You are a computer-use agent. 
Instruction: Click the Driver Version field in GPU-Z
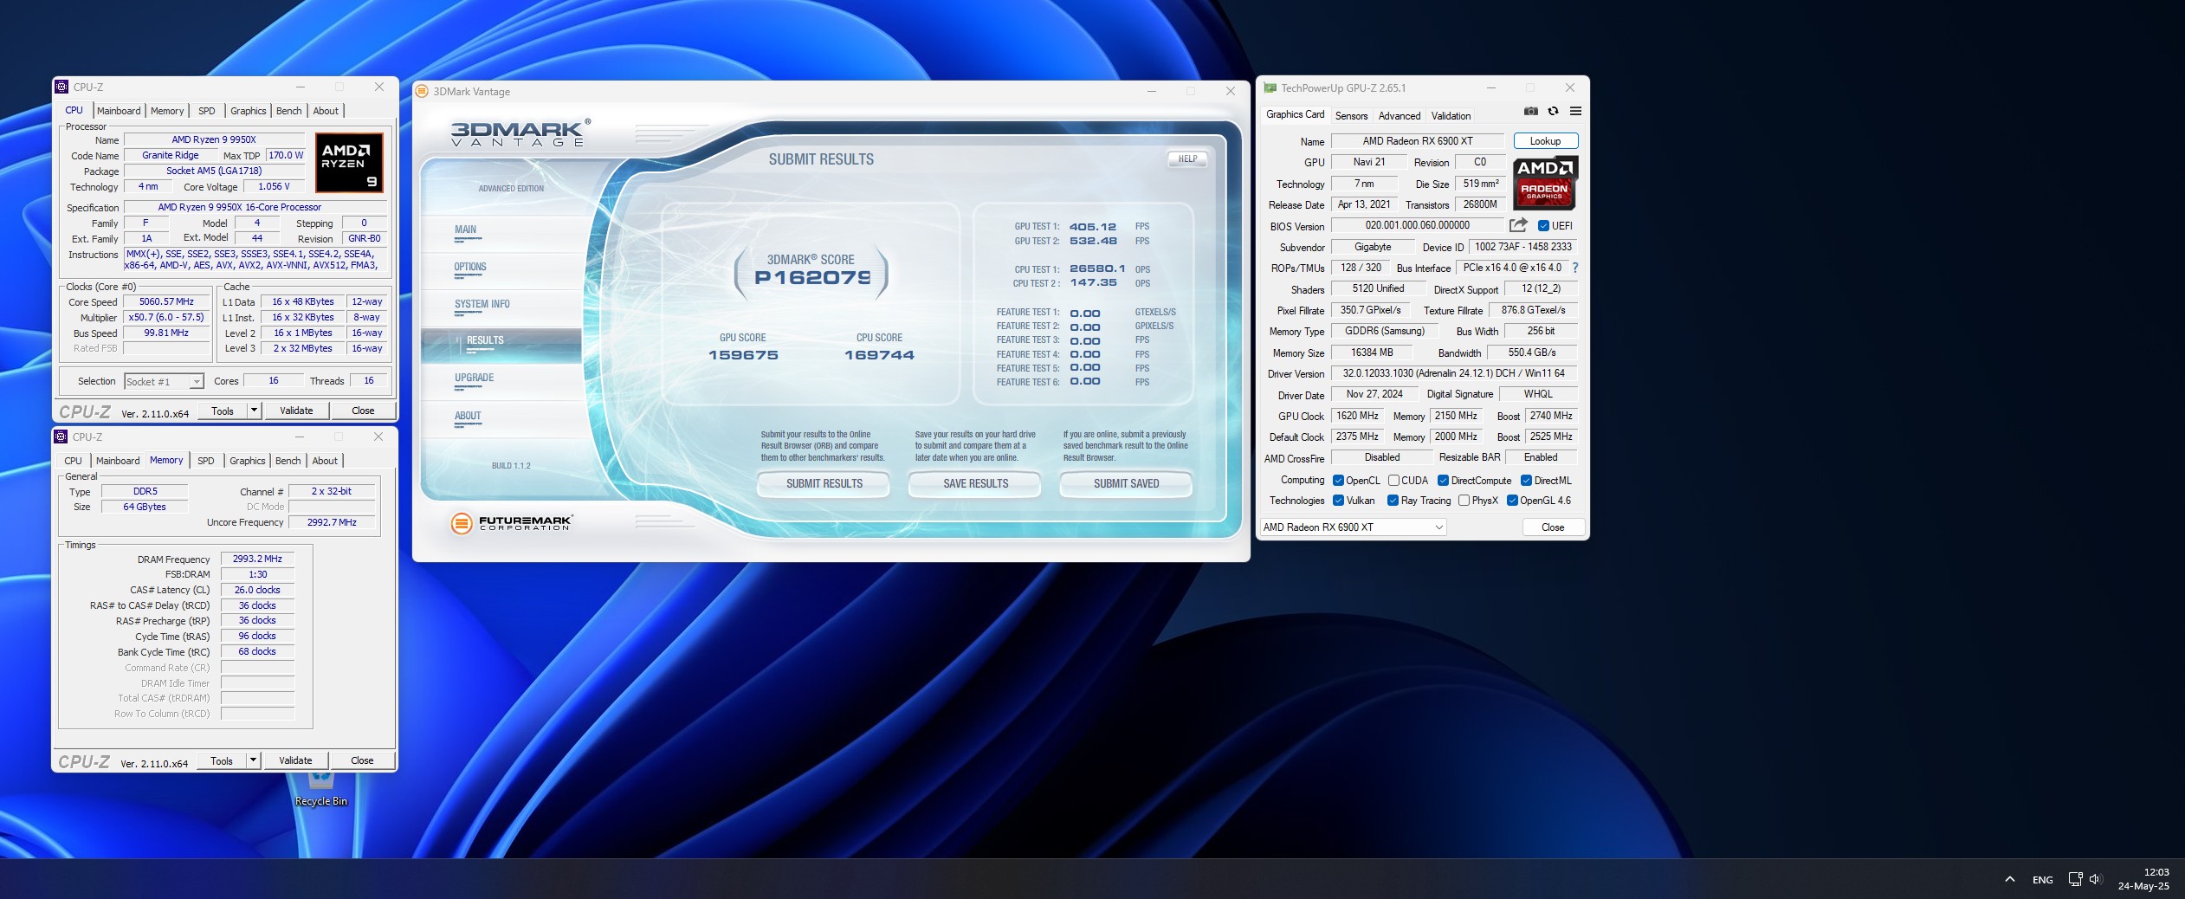[1453, 374]
